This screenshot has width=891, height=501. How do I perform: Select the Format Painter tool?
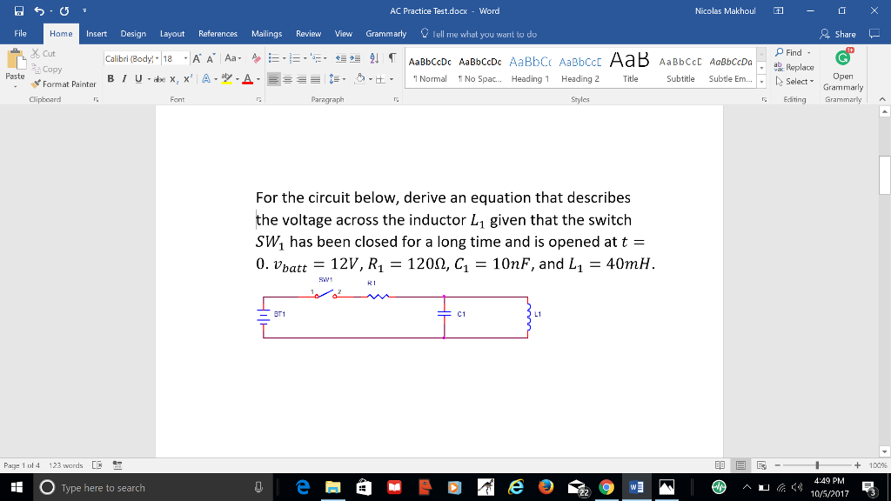pyautogui.click(x=65, y=83)
